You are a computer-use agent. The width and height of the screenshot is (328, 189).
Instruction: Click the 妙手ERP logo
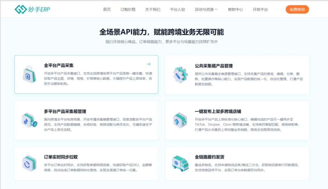[32, 9]
